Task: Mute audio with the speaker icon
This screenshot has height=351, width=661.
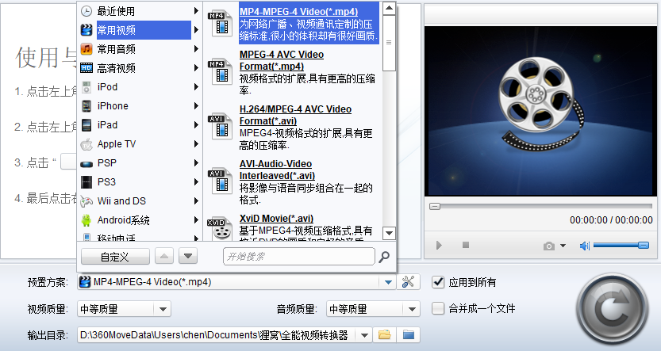Action: coord(585,246)
